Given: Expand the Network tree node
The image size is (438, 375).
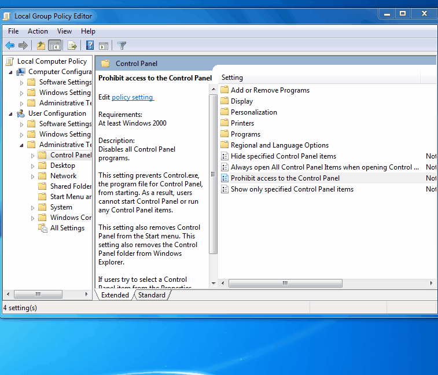Looking at the screenshot, I should (x=32, y=177).
